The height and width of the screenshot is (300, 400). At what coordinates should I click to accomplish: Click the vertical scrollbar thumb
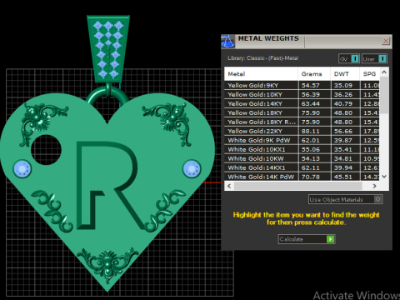point(384,95)
